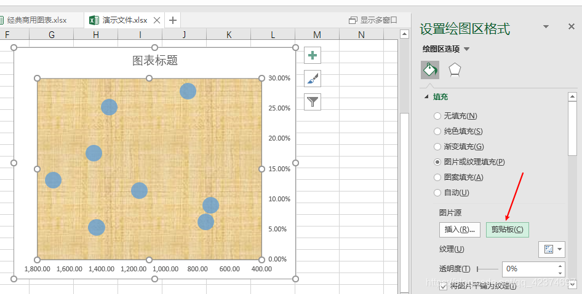Select column J header
This screenshot has width=582, height=294.
[184, 34]
